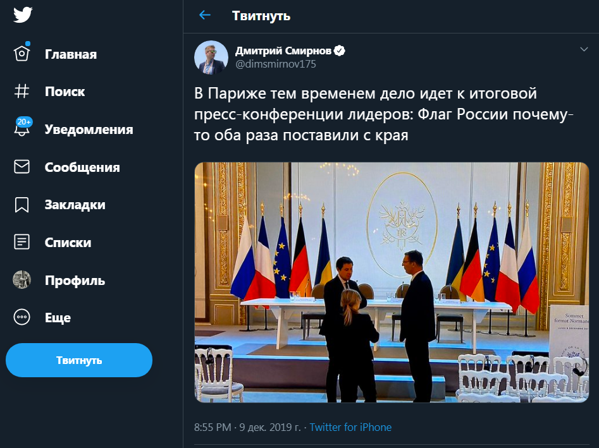Screen dimensions: 599x448
Task: Click the Твитнуть blue button
Action: [79, 360]
